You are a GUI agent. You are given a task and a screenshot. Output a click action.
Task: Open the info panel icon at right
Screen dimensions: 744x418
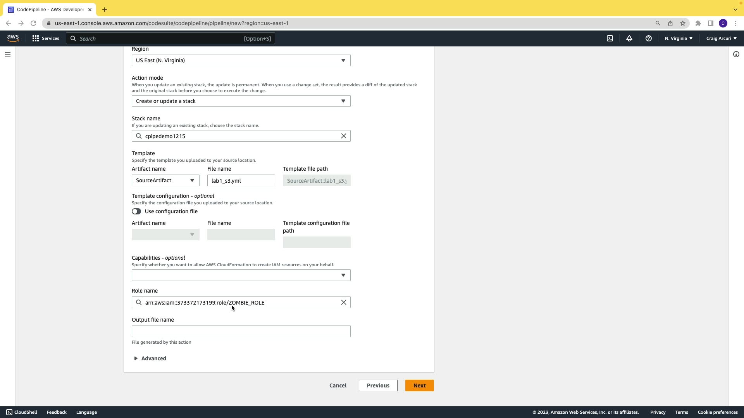click(736, 54)
